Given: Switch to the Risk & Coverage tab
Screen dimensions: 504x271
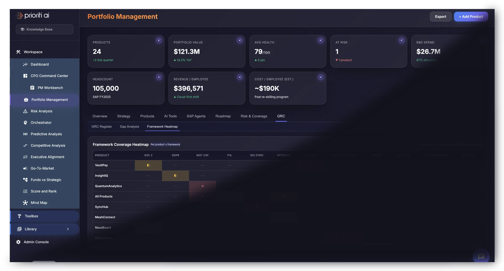Looking at the screenshot, I should click(x=254, y=116).
